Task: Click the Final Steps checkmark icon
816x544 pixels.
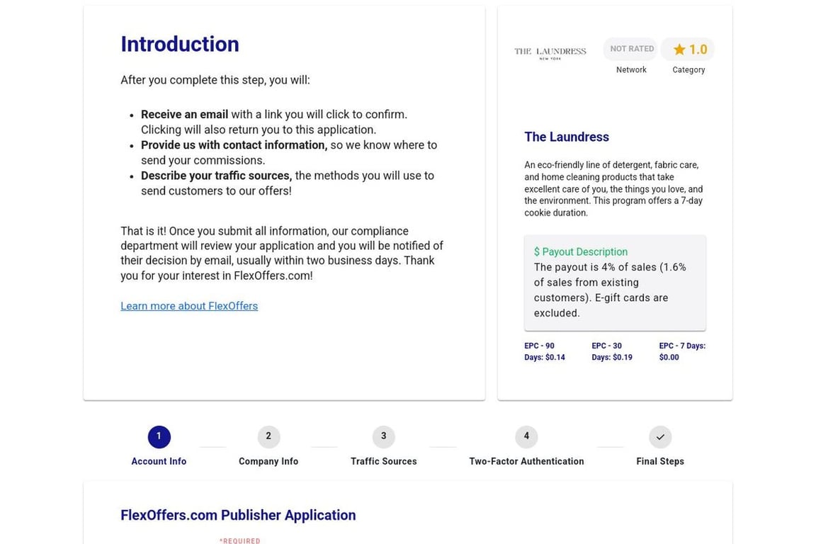Action: 659,437
